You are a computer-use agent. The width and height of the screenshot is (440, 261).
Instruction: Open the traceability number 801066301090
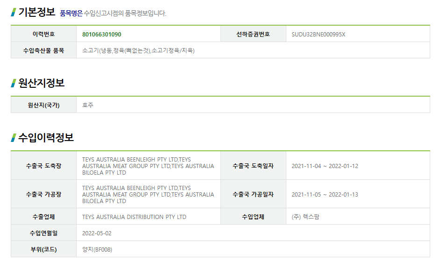pos(101,34)
